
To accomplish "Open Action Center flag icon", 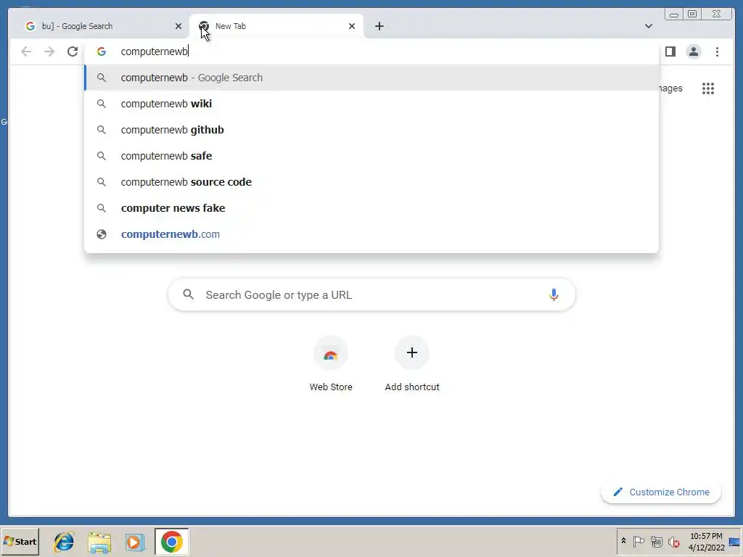I will (x=639, y=541).
